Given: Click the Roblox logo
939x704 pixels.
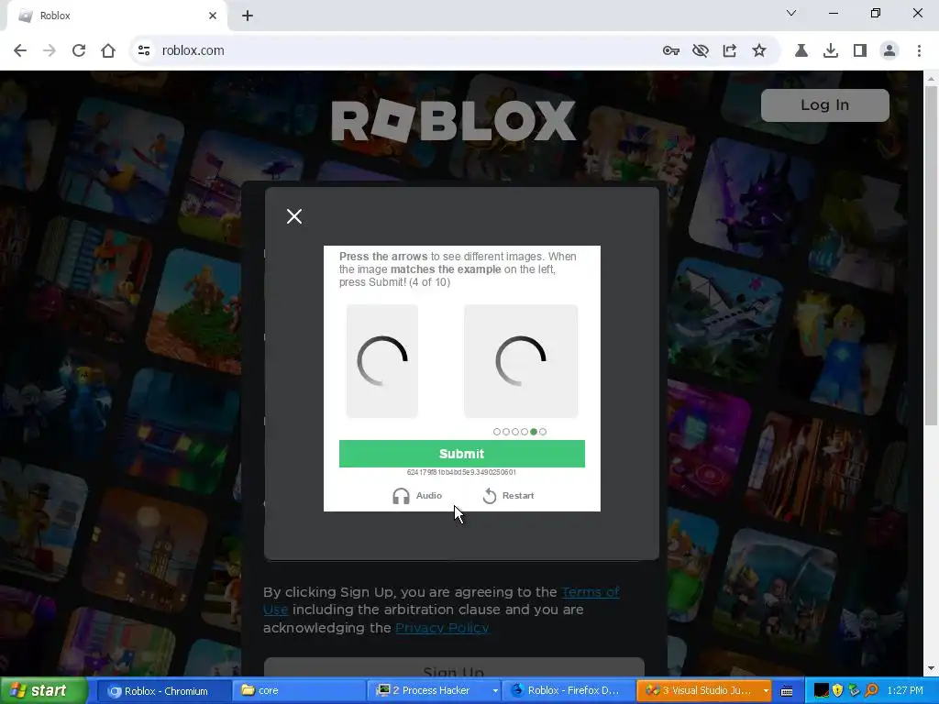Looking at the screenshot, I should pyautogui.click(x=453, y=122).
